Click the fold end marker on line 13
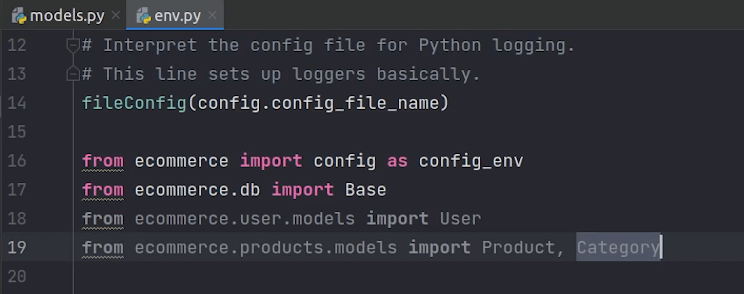Viewport: 744px width, 294px height. pyautogui.click(x=73, y=74)
